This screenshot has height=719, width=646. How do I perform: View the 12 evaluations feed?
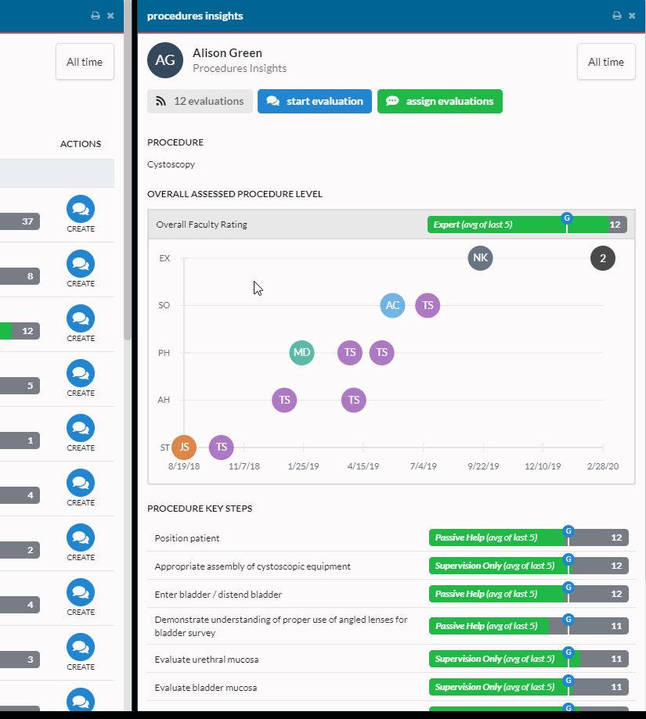[200, 102]
